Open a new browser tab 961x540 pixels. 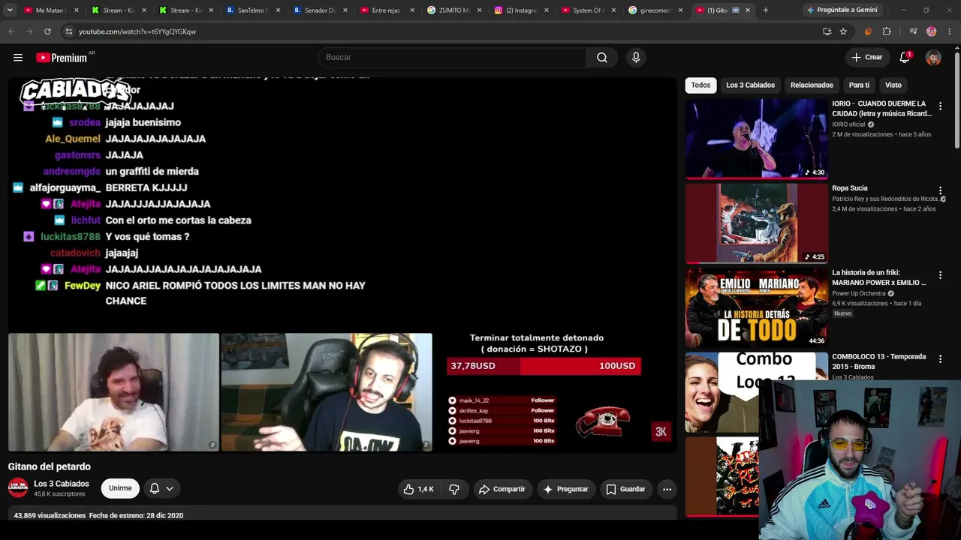tap(765, 10)
